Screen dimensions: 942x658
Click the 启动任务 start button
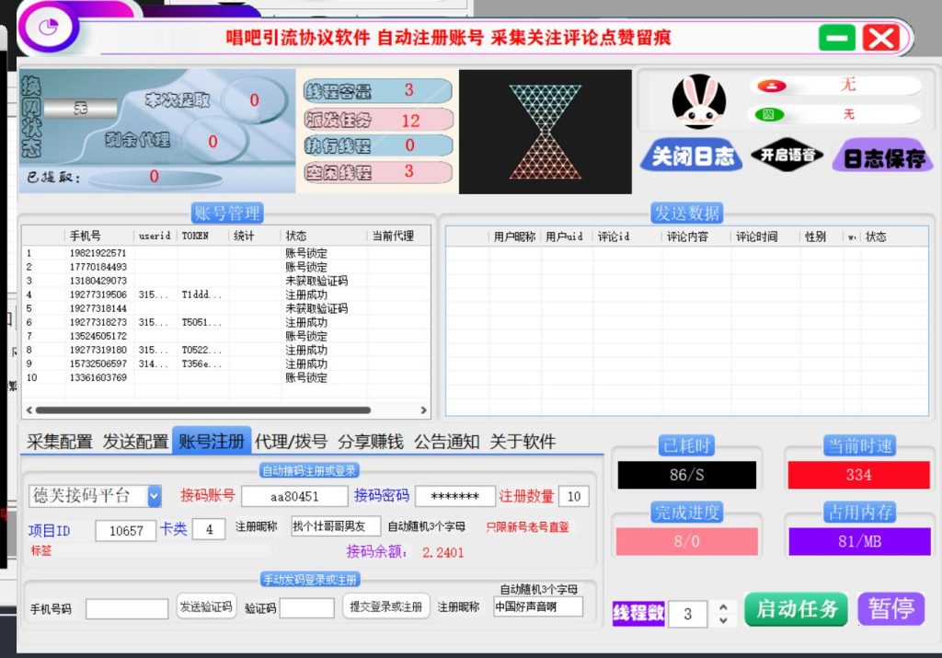[797, 609]
